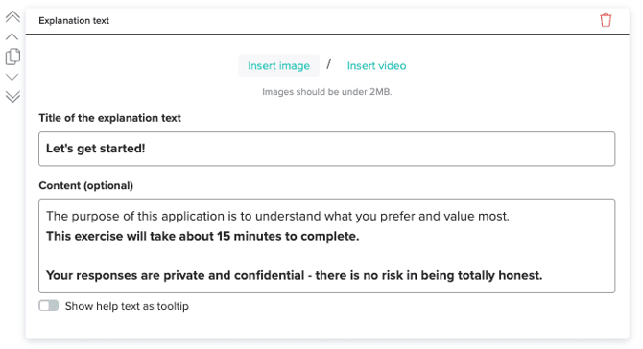This screenshot has width=643, height=349.
Task: Click 'The purpose of this application' sentence
Action: [277, 217]
